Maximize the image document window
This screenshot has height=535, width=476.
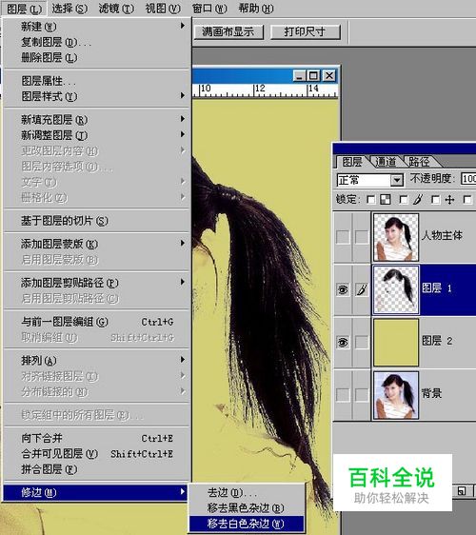click(313, 75)
